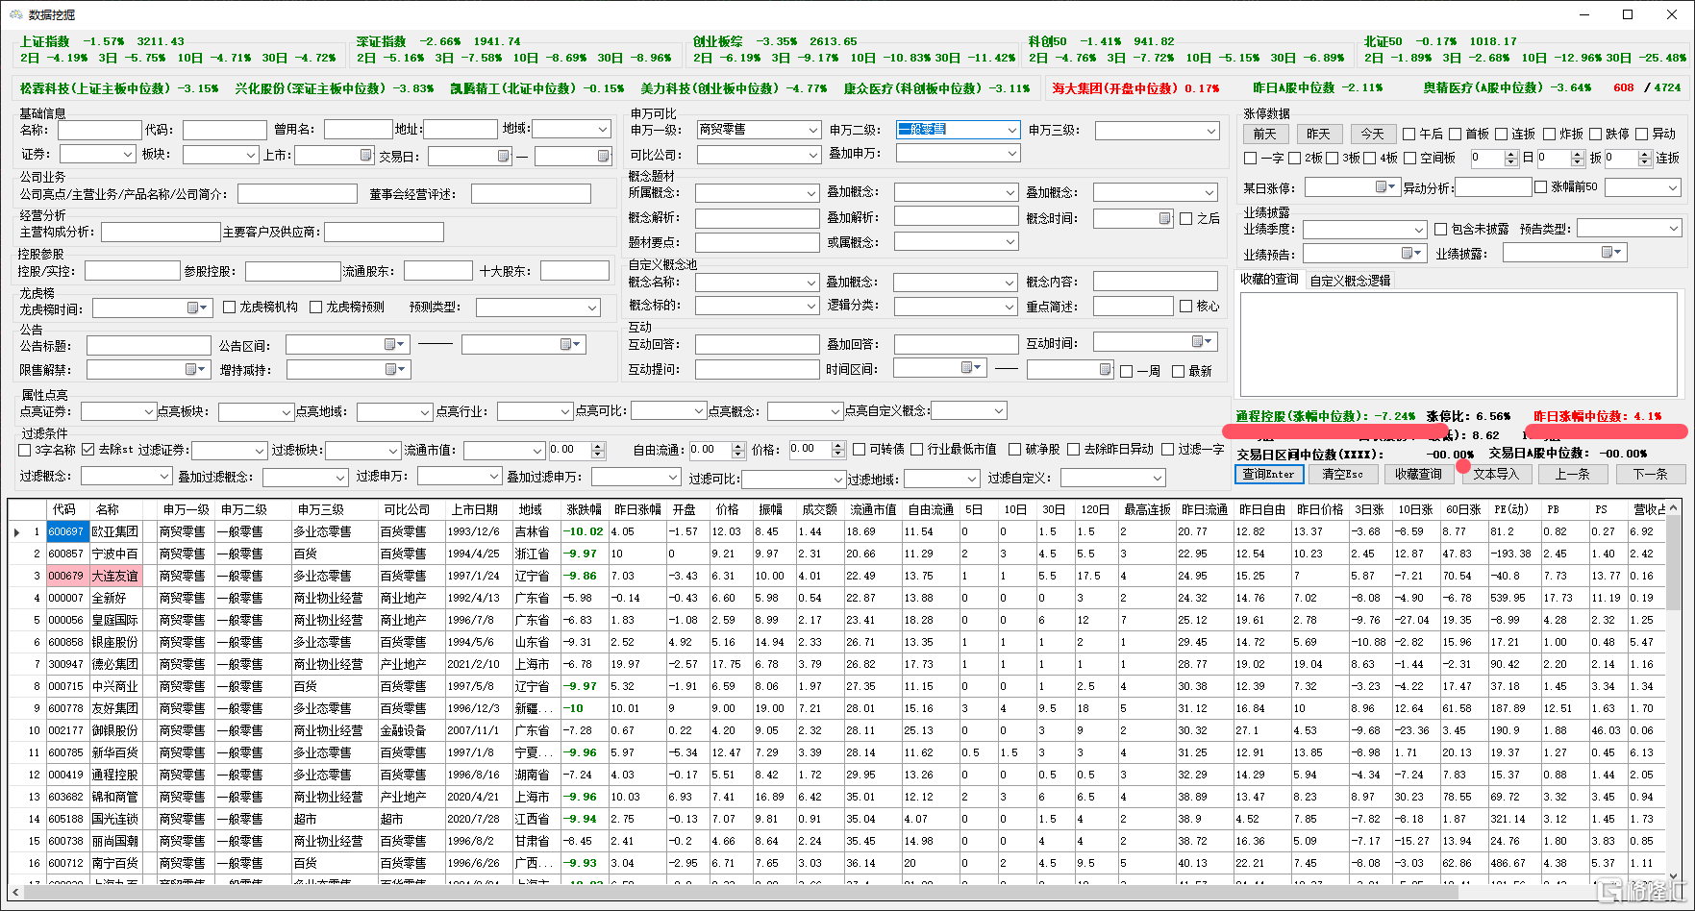Open calendar for 公告区间 start date
Viewport: 1695px width, 911px height.
tap(395, 344)
